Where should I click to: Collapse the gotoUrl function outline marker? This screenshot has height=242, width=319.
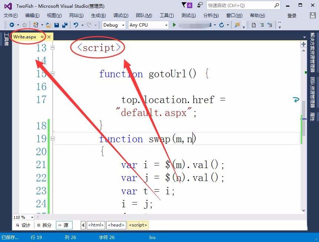52,74
